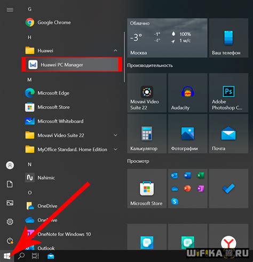Open the Калькулятор tile
Screen dimensions: 253x262
tap(147, 133)
